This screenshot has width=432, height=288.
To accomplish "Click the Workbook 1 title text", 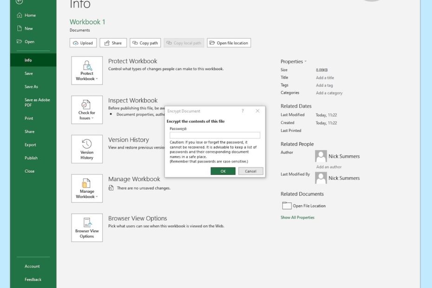I will pyautogui.click(x=87, y=22).
